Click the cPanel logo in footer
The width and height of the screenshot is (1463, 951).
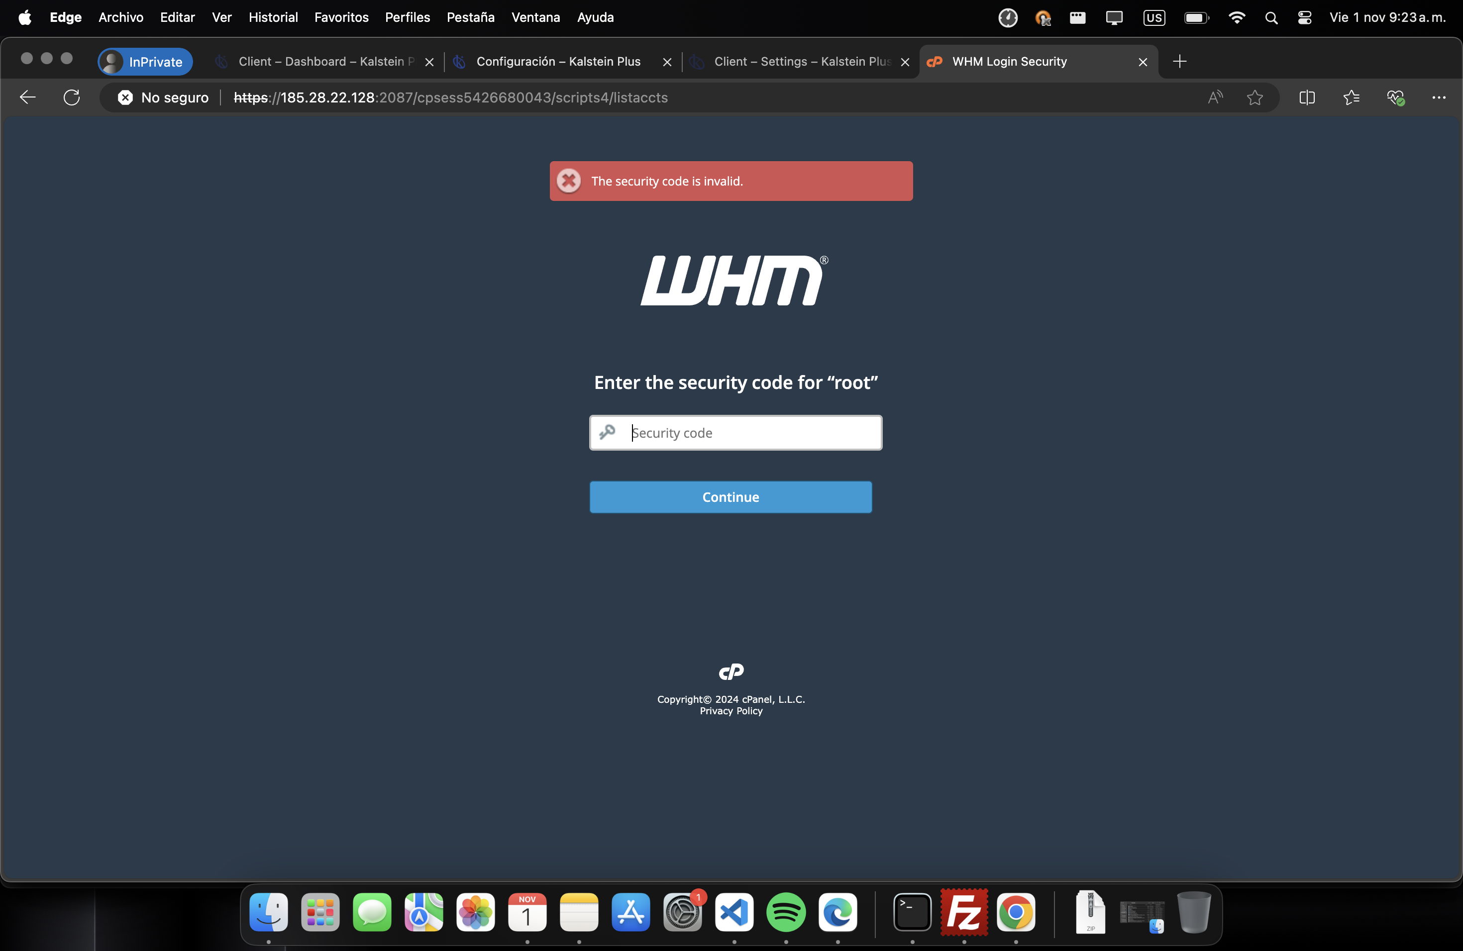coord(731,671)
